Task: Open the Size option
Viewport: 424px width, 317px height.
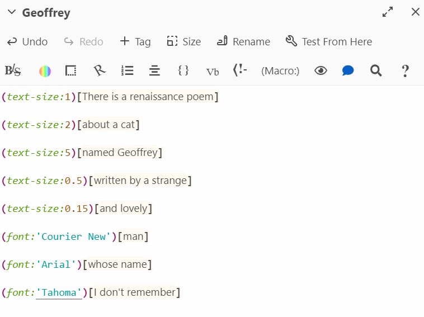Action: pyautogui.click(x=183, y=41)
